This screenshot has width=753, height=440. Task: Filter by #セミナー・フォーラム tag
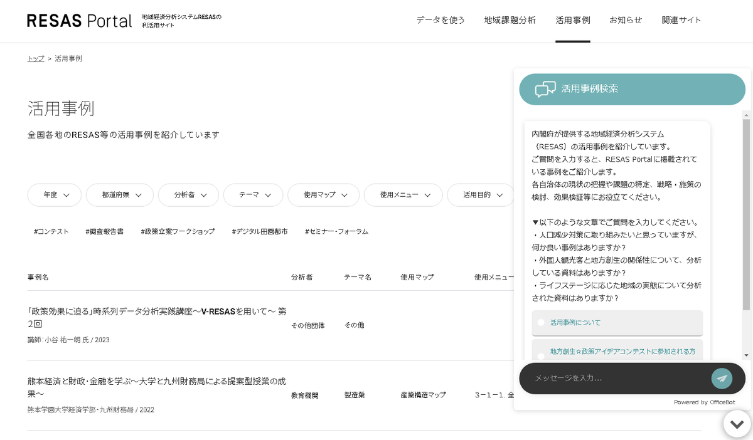click(x=337, y=231)
